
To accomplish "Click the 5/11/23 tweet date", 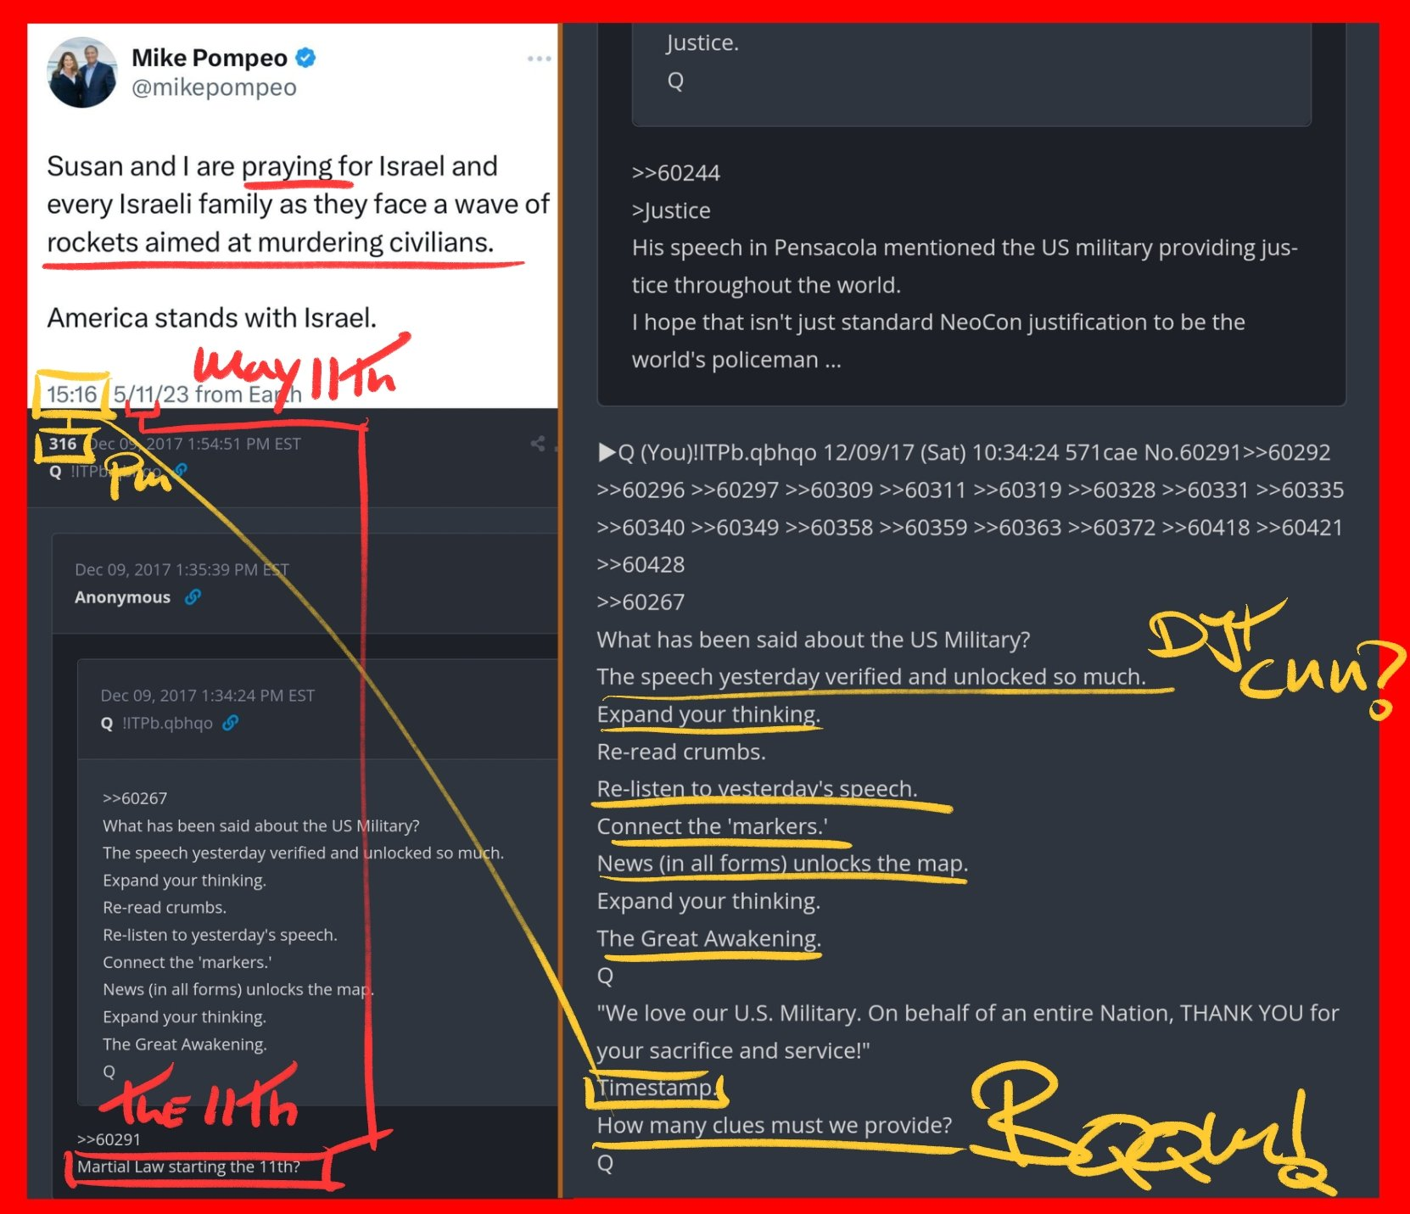I will tap(151, 394).
